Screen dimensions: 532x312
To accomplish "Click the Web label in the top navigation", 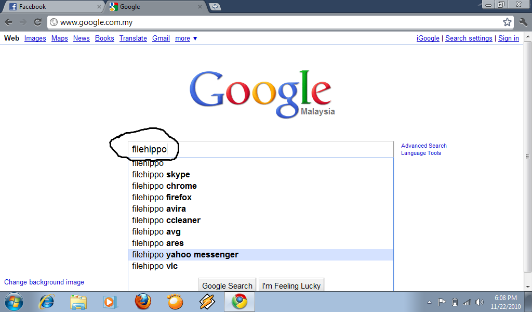I will point(11,38).
